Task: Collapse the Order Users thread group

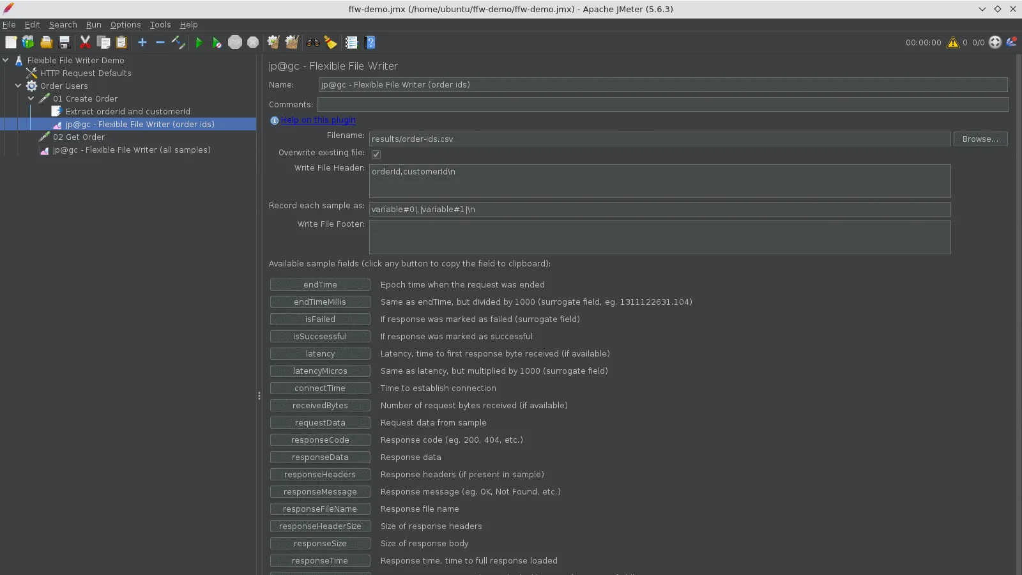Action: point(19,86)
